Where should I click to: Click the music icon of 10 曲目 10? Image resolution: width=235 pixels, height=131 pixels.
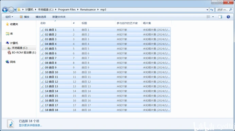[x=42, y=72]
